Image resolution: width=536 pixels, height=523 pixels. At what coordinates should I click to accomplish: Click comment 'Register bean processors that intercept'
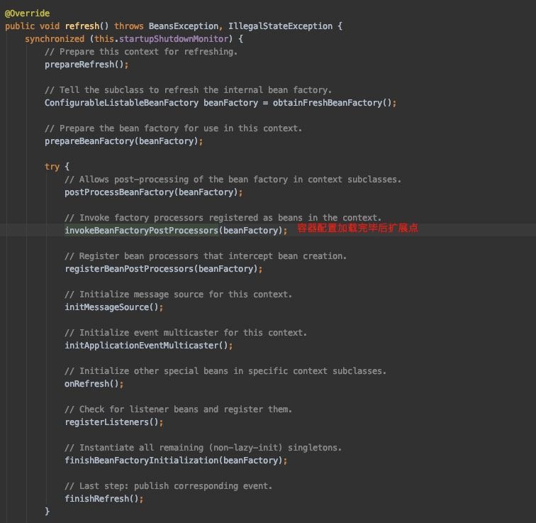coord(206,256)
